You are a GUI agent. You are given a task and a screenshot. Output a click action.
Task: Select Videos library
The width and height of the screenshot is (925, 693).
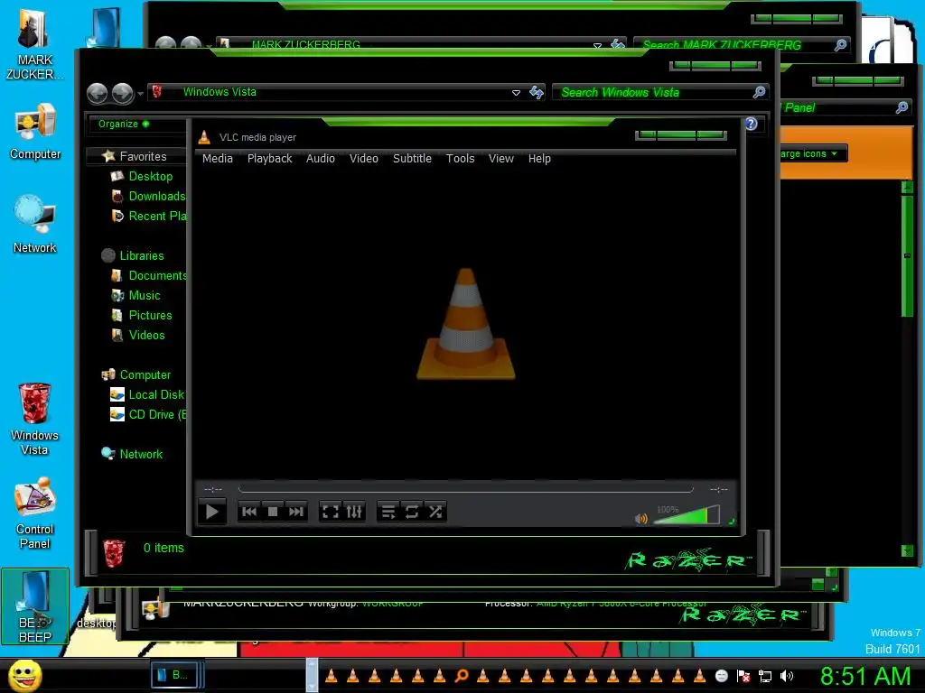(138, 336)
